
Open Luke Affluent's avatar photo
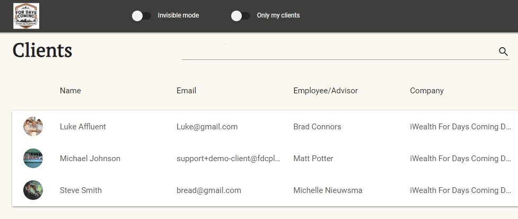pyautogui.click(x=33, y=127)
